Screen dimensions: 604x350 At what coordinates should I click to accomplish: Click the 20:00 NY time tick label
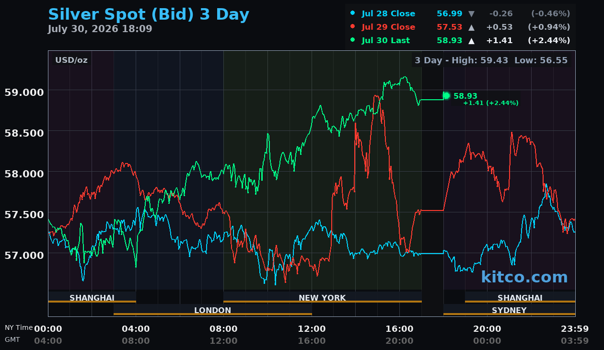click(487, 329)
